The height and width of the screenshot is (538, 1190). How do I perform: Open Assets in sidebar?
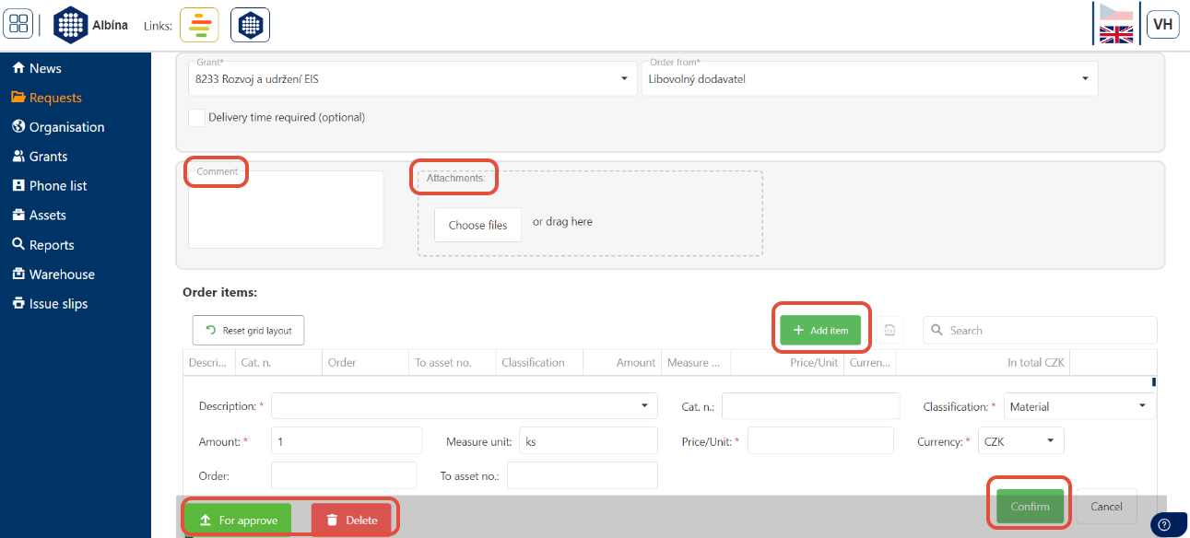pos(48,215)
